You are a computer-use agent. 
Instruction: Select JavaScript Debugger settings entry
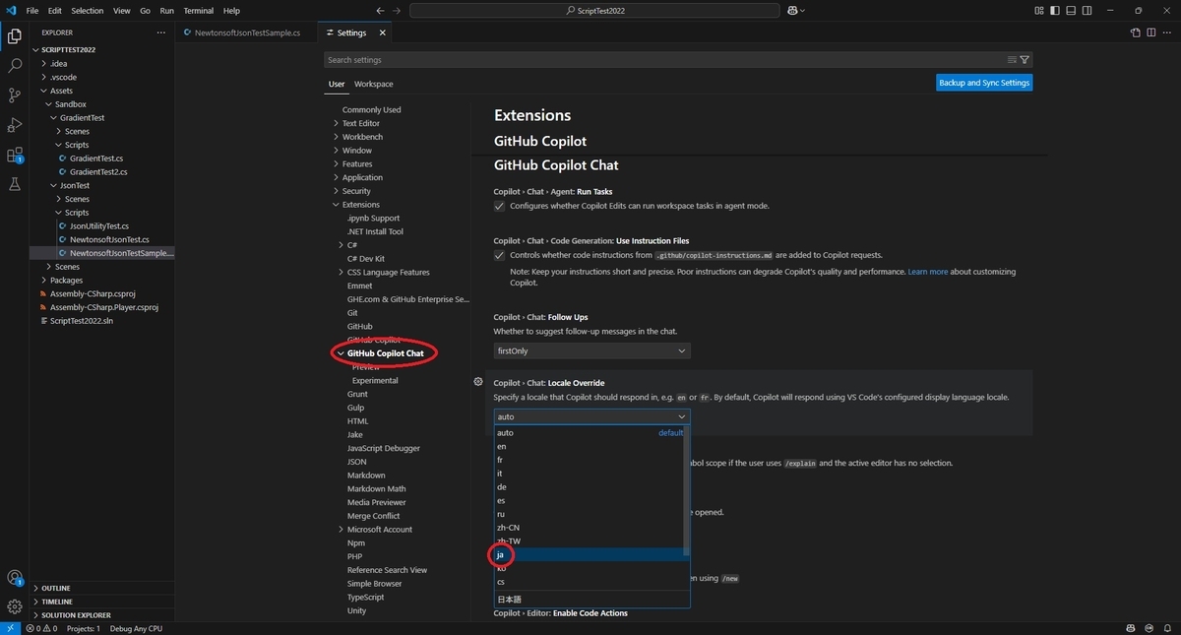(x=384, y=448)
